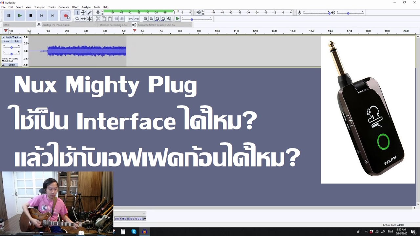The image size is (420, 236).
Task: Open the selection mode dropdown in bottom bar
Action: tap(130, 214)
